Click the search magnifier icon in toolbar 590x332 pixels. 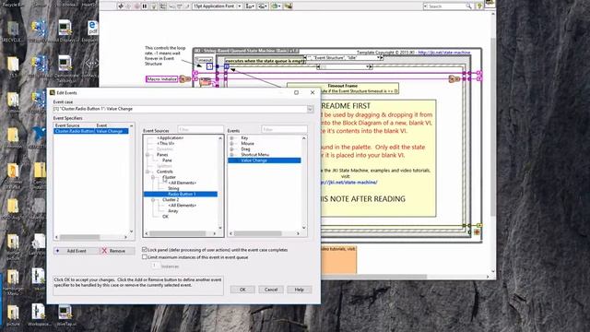468,6
